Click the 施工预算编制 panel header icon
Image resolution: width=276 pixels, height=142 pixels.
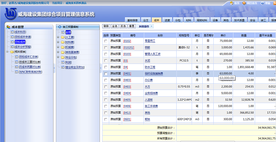click(x=60, y=27)
